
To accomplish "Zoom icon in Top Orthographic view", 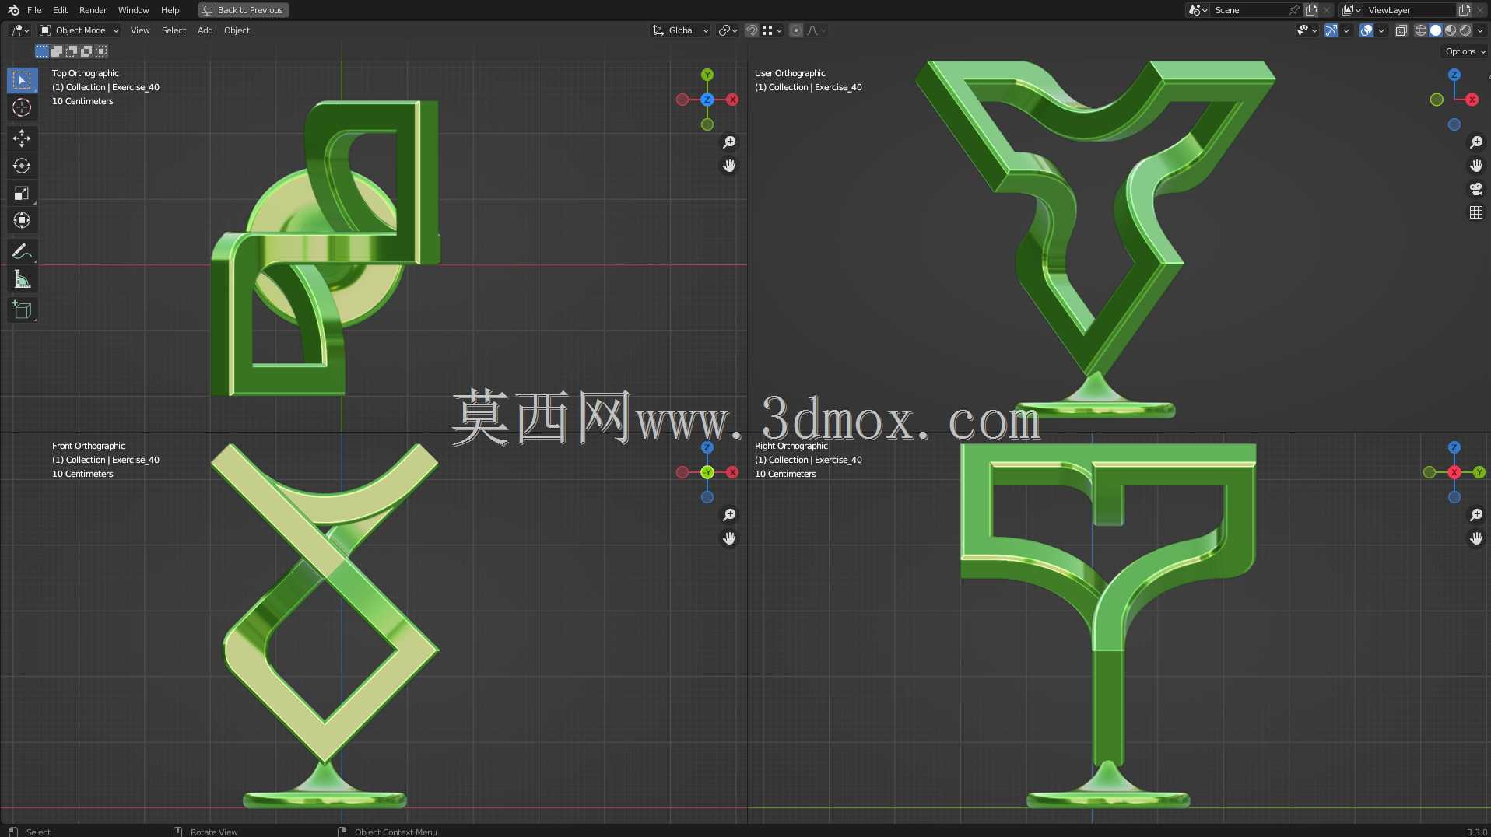I will pyautogui.click(x=729, y=142).
